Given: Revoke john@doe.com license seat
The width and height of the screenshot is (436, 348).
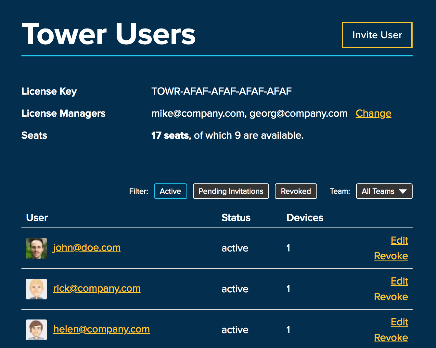Looking at the screenshot, I should pyautogui.click(x=391, y=256).
